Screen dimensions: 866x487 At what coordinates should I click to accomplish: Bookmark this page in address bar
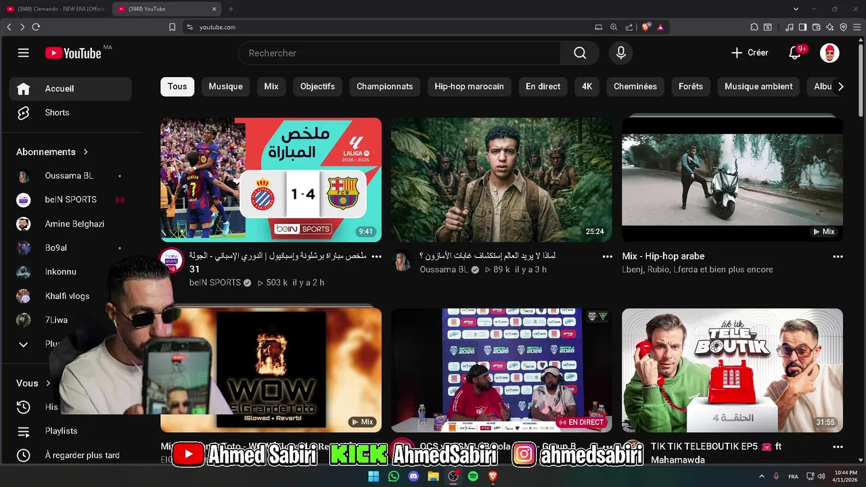click(x=172, y=27)
